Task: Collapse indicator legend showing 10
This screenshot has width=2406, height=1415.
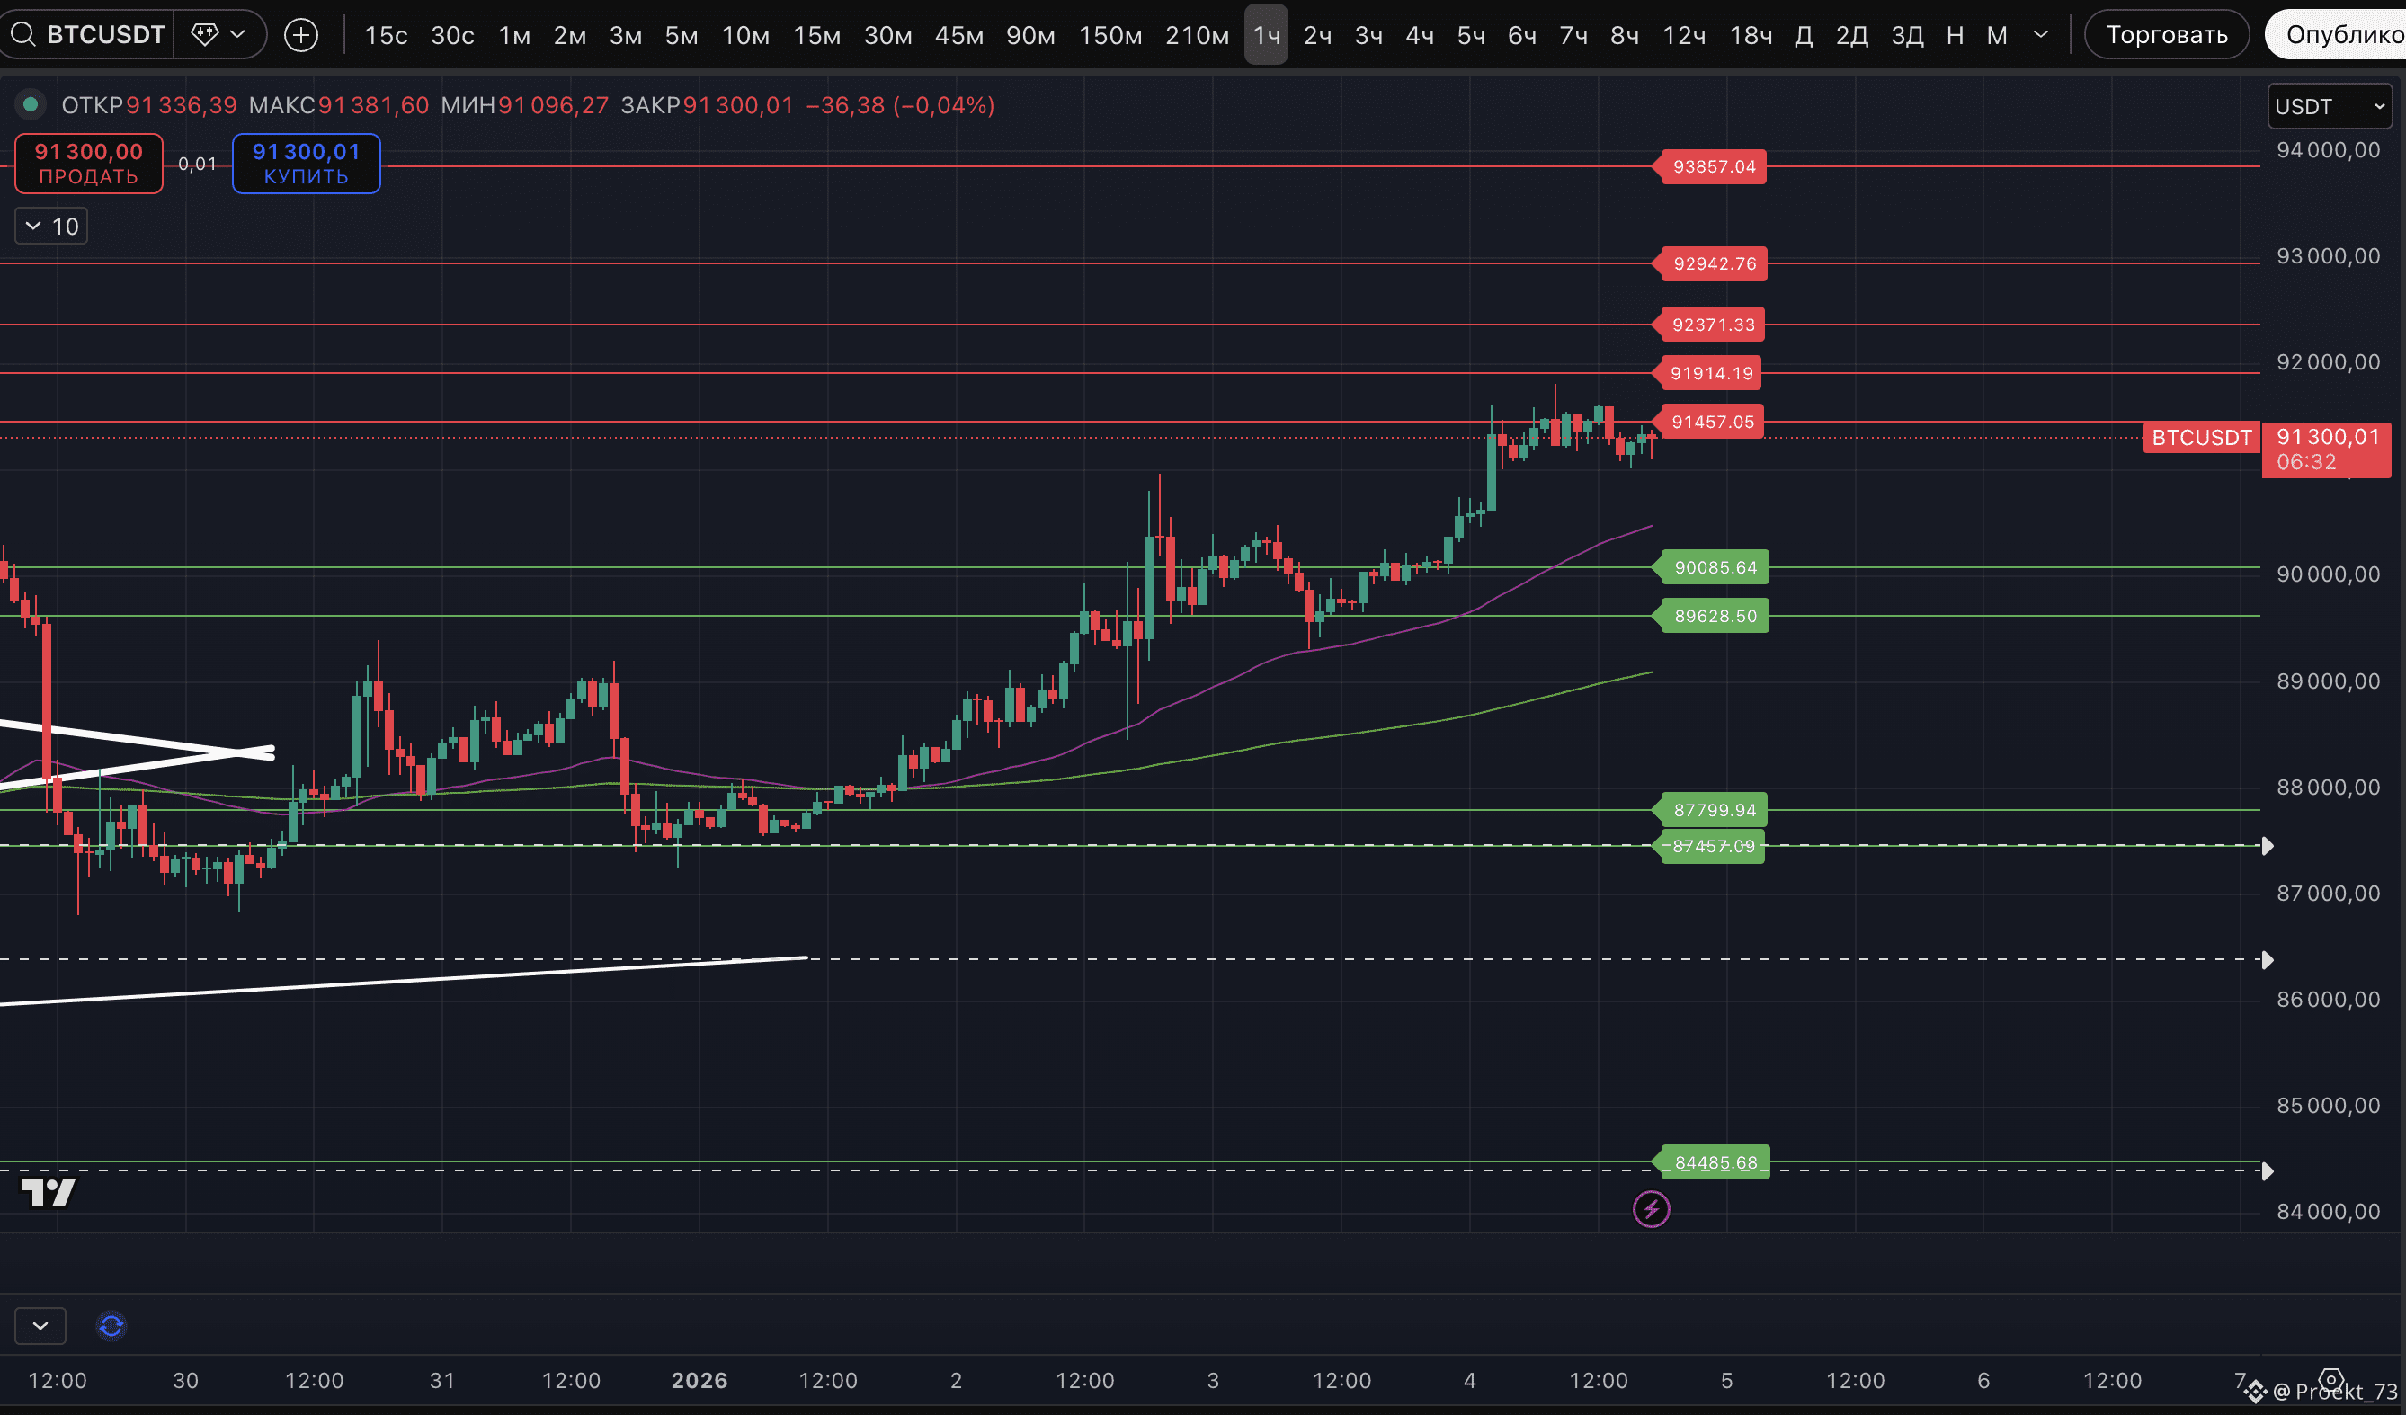Action: [51, 227]
